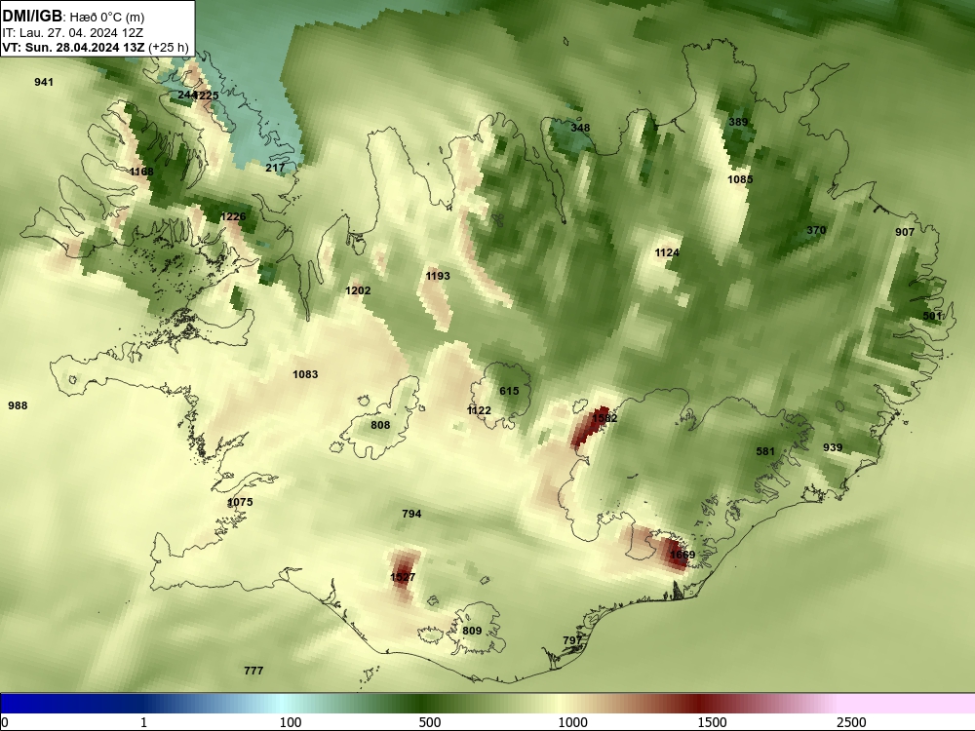975x731 pixels.
Task: Click the 500 tick label on the legend
Action: click(x=430, y=722)
